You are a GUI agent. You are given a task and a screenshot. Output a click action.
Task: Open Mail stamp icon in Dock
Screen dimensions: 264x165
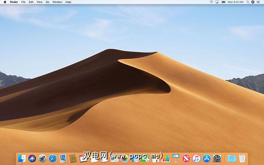tap(63, 158)
